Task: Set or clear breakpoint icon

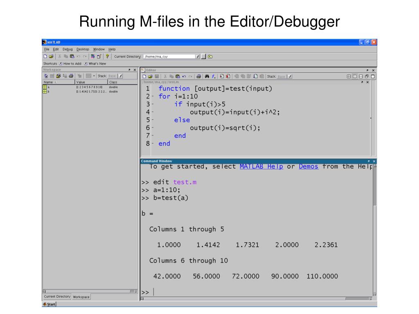Action: tap(222, 76)
